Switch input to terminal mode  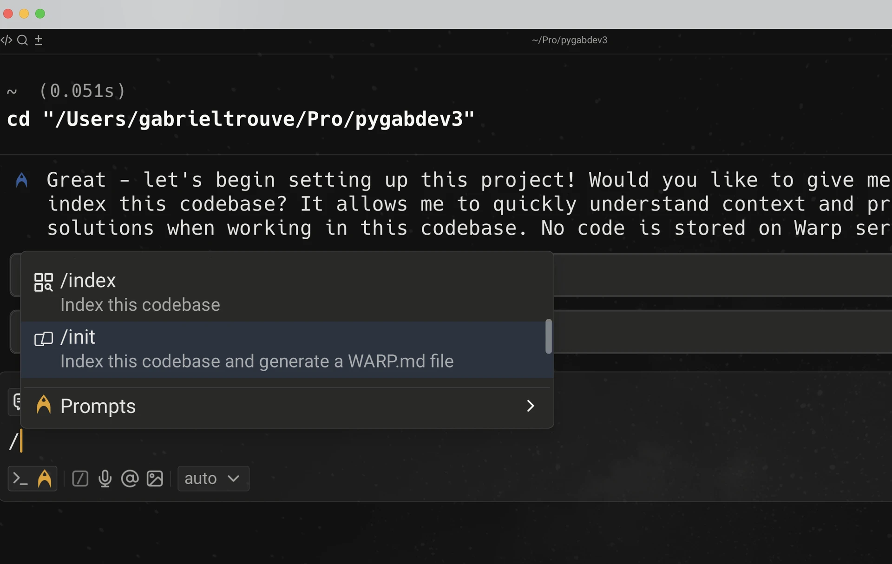tap(20, 479)
